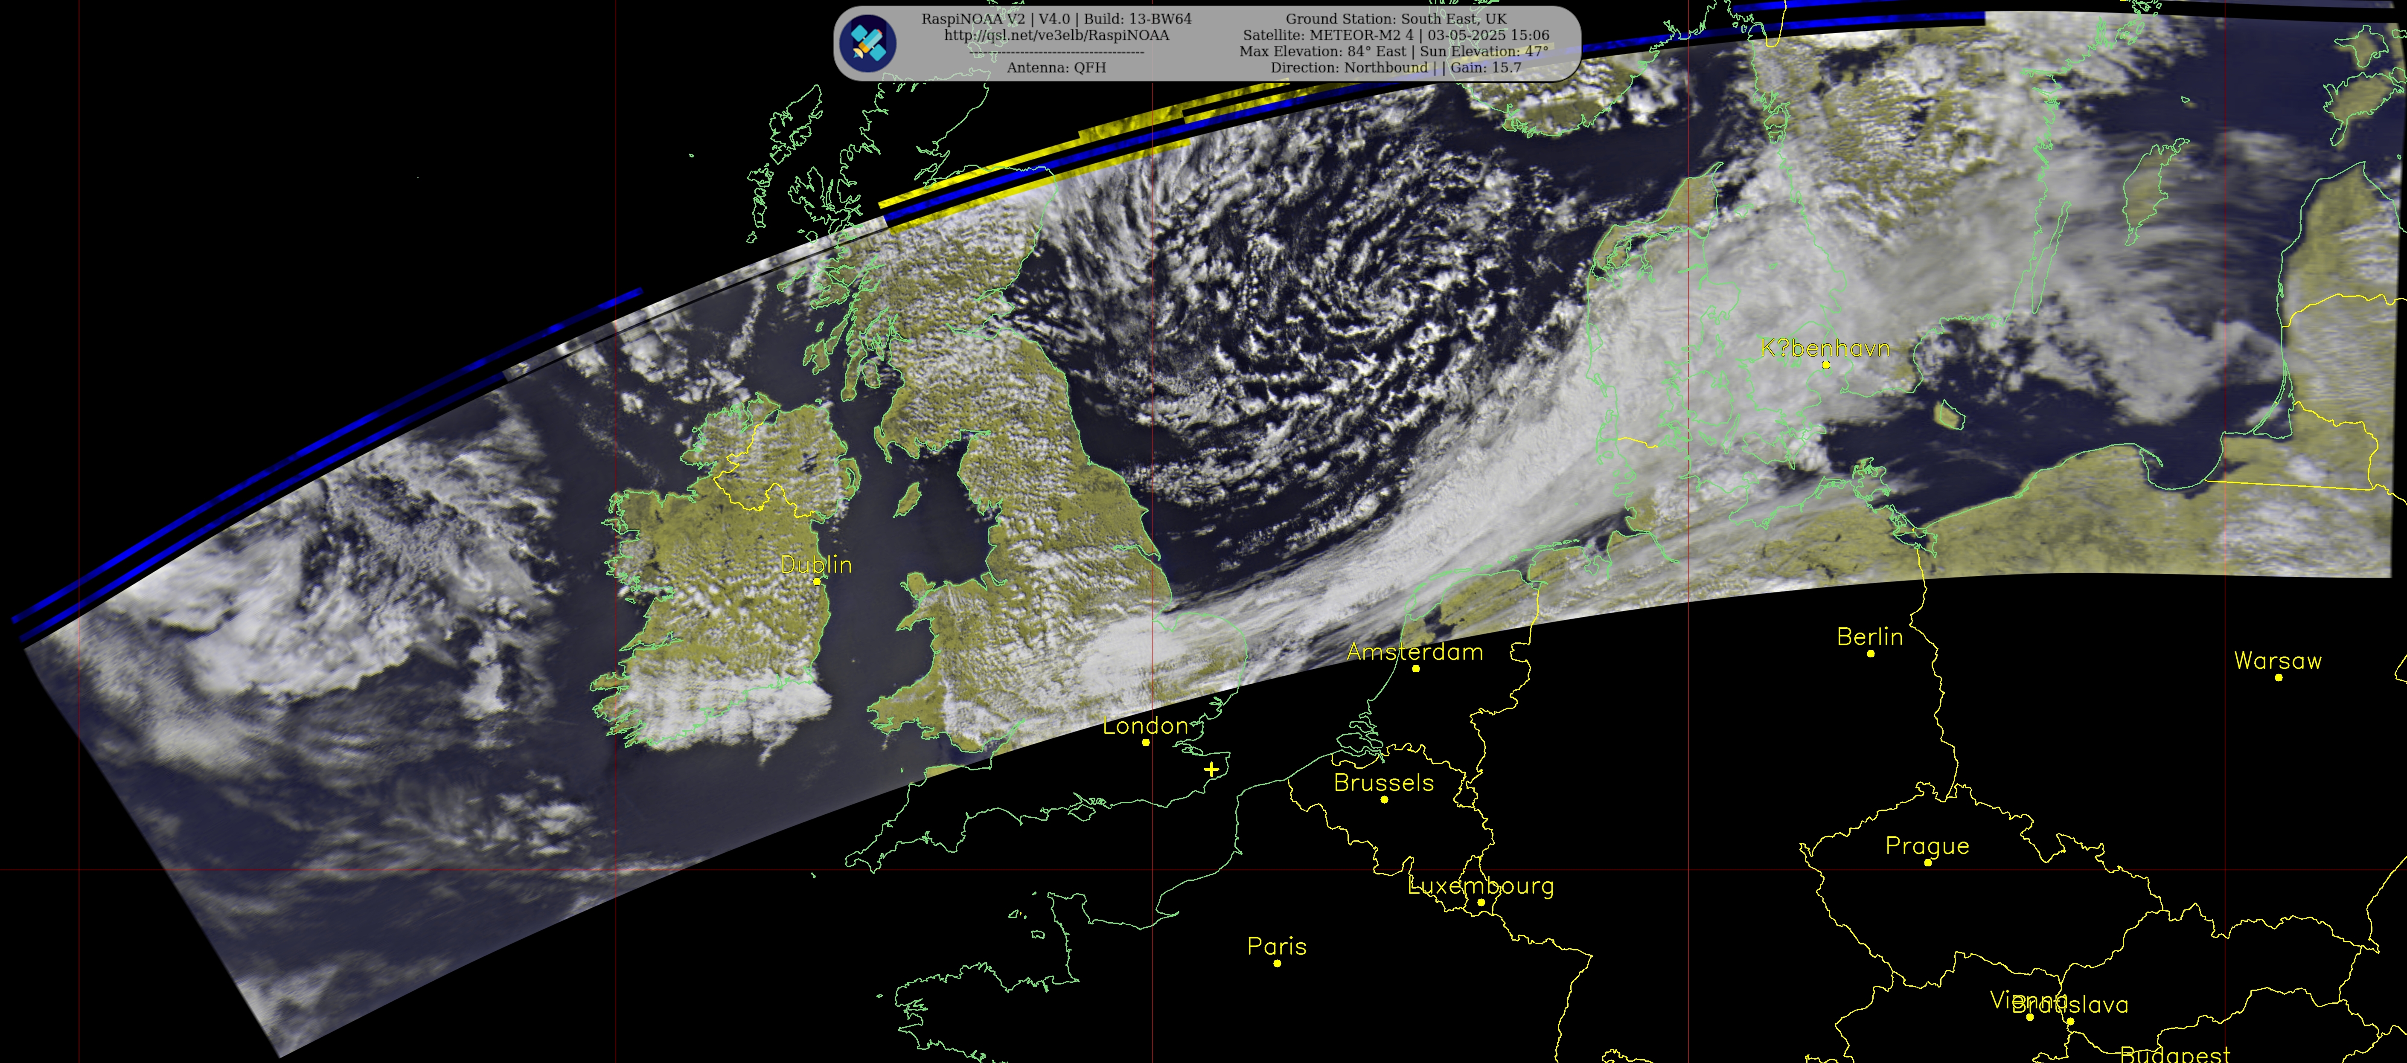Click the yellow dot marker below Berlin label
This screenshot has height=1063, width=2407.
1870,654
